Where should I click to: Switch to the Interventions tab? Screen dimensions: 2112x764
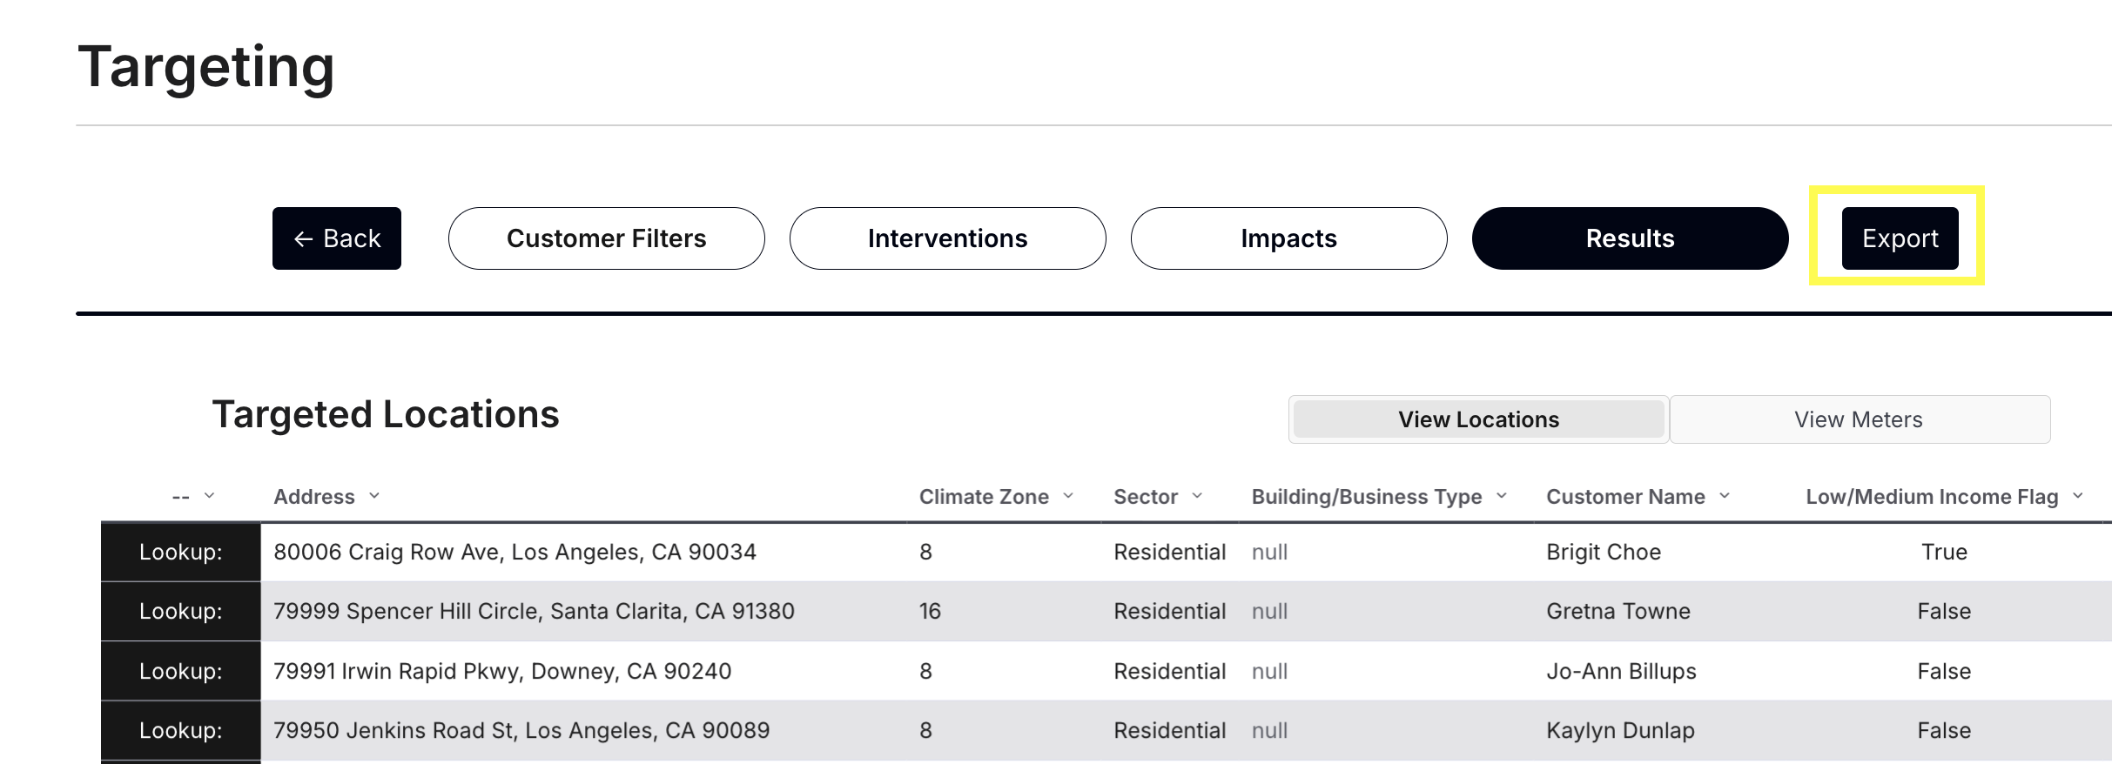(947, 238)
